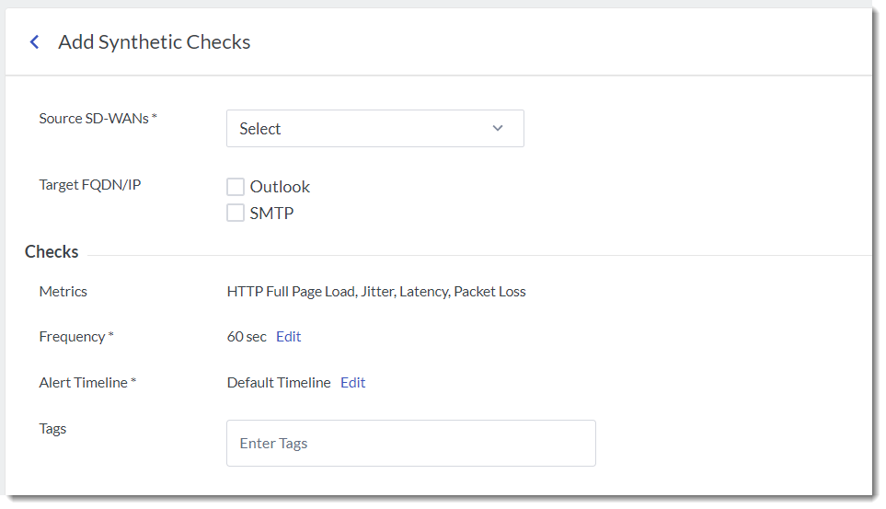This screenshot has height=509, width=886.
Task: Click the Target FQDN/IP field label
Action: click(x=89, y=184)
